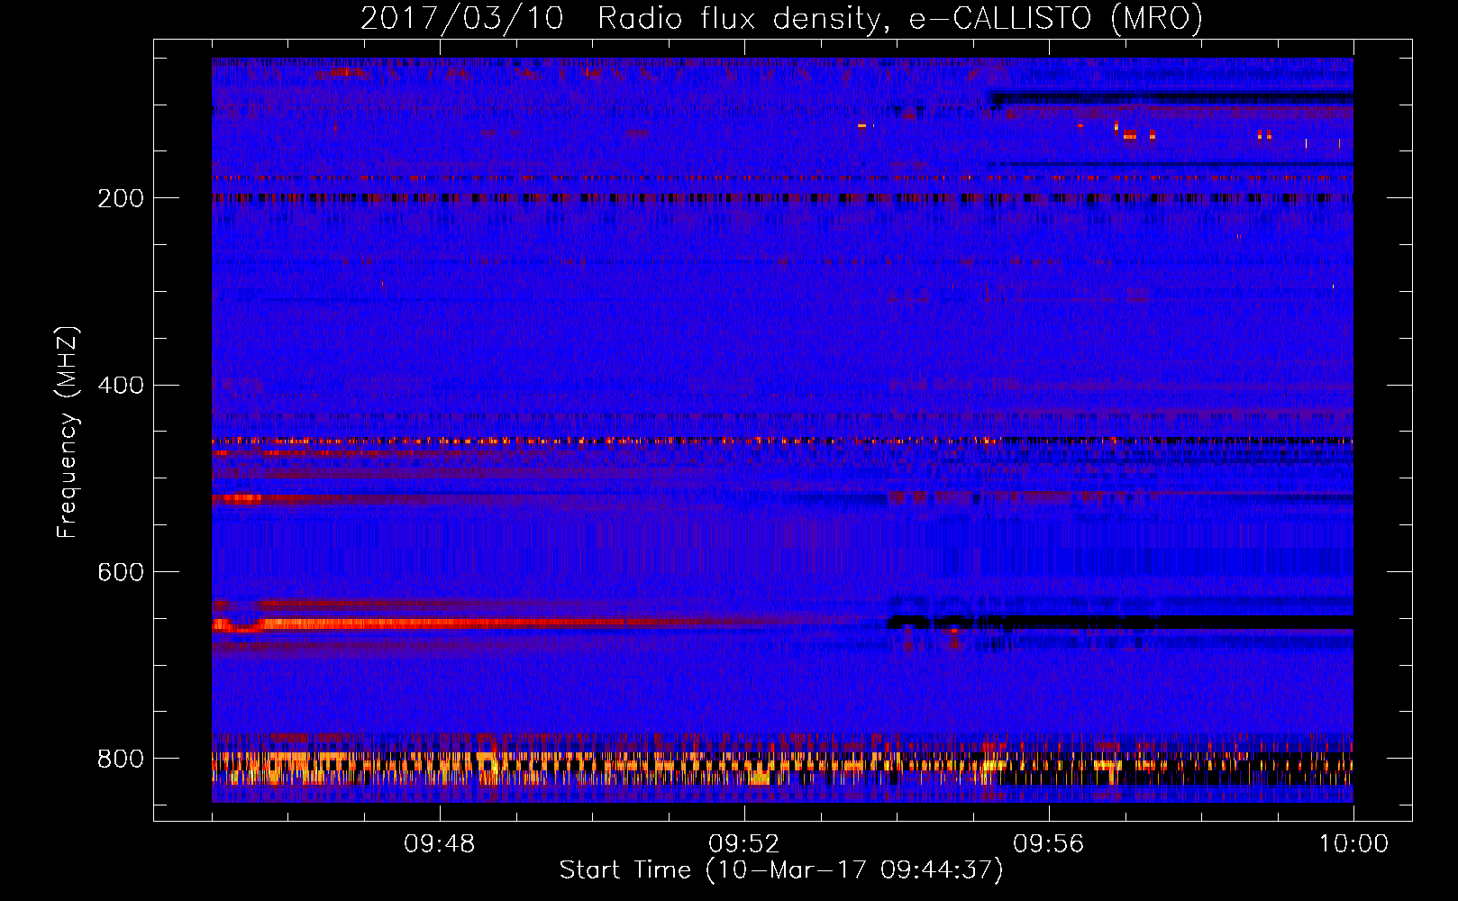The height and width of the screenshot is (901, 1458).
Task: Click the 09:52 time tick label
Action: (744, 844)
